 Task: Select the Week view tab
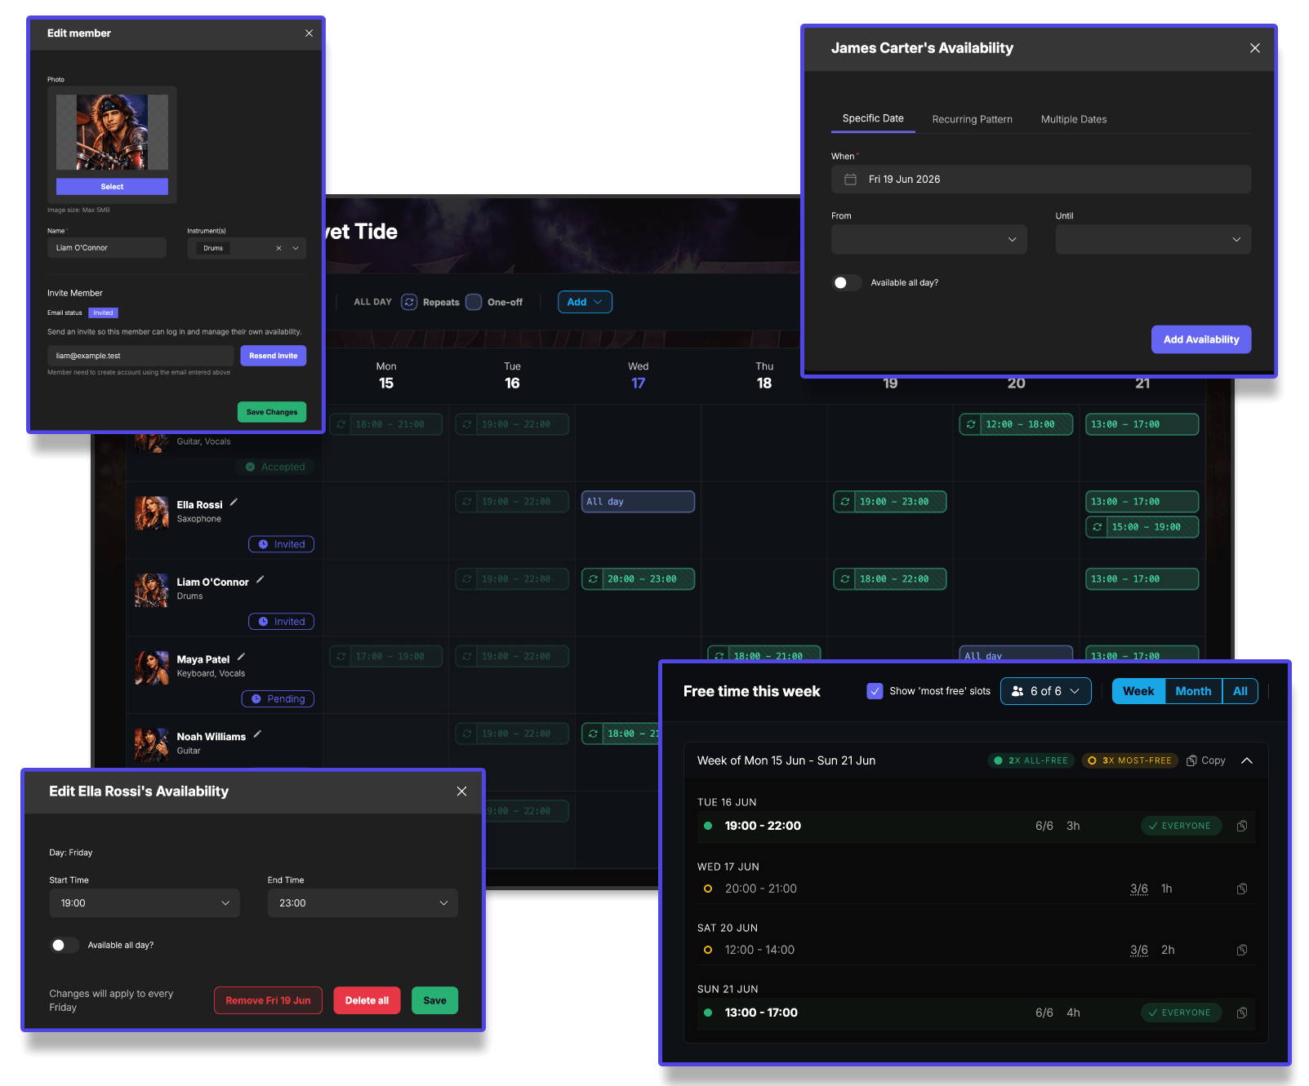tap(1138, 691)
